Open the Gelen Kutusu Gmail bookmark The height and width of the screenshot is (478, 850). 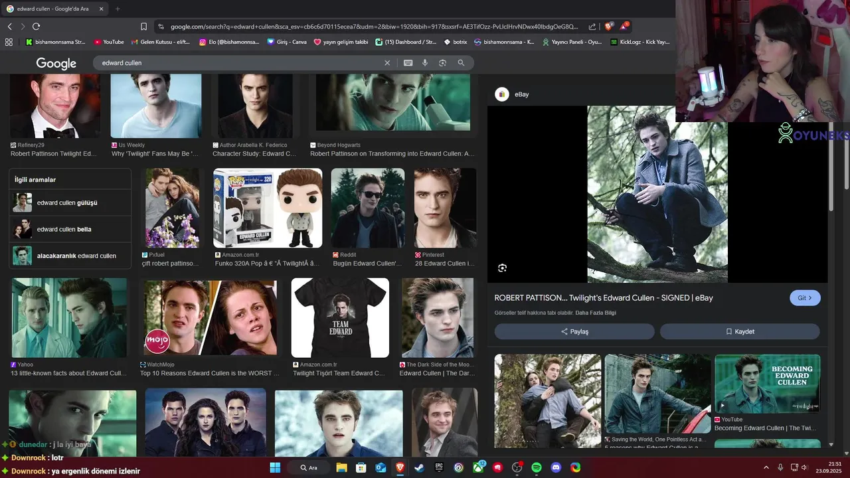click(x=161, y=42)
